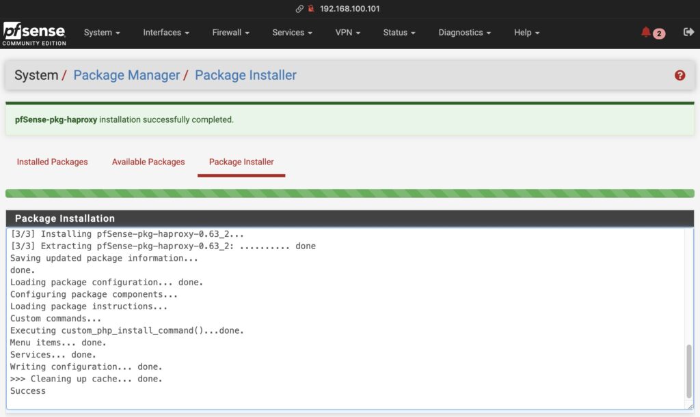Click the pfSense Community Edition logo
Screen dimensions: 700x417
pyautogui.click(x=34, y=34)
